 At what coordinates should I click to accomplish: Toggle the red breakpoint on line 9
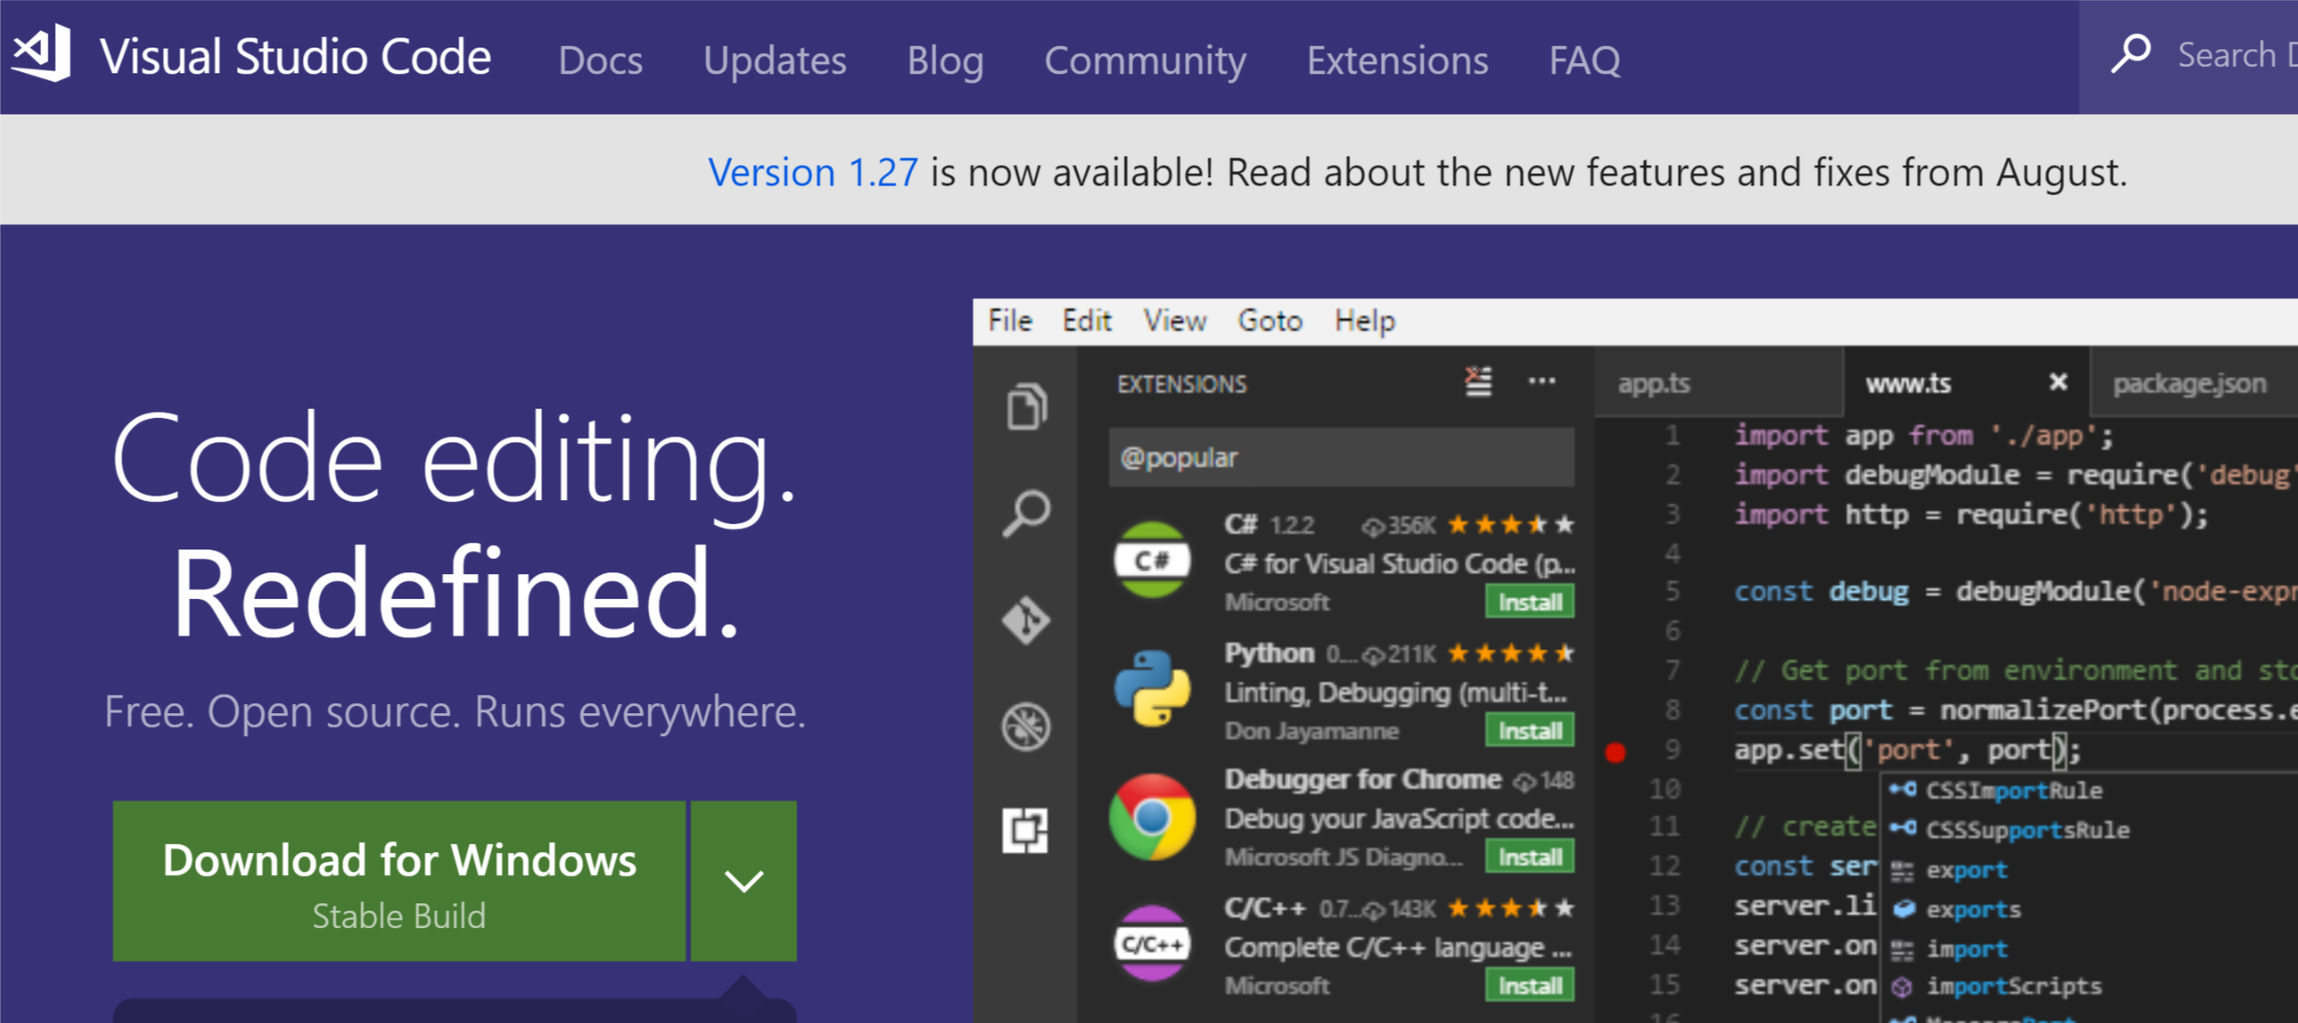coord(1615,751)
